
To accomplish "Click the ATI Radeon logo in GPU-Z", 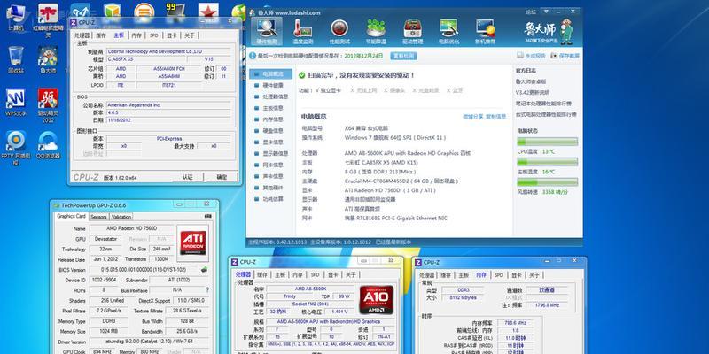I will 193,242.
